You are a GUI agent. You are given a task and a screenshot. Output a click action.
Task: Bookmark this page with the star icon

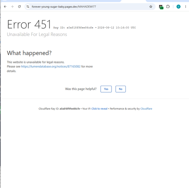click(151, 6)
